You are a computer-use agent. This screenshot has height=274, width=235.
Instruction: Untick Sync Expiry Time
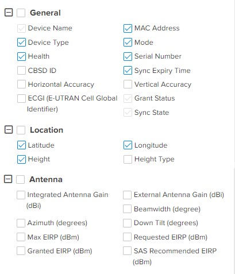pyautogui.click(x=128, y=71)
